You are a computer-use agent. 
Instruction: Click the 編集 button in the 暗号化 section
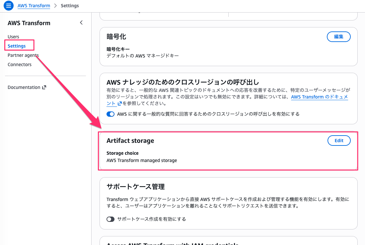click(339, 37)
